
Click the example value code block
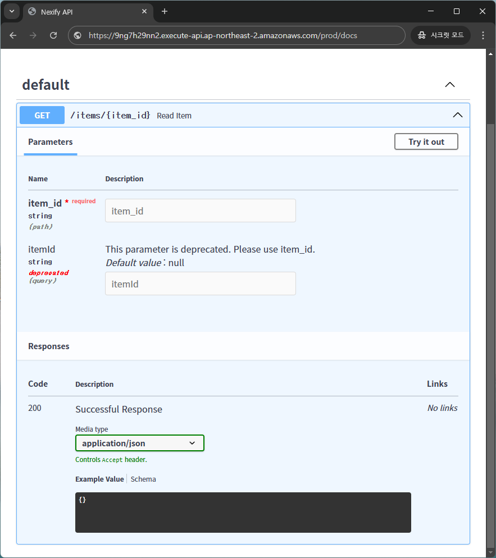243,513
